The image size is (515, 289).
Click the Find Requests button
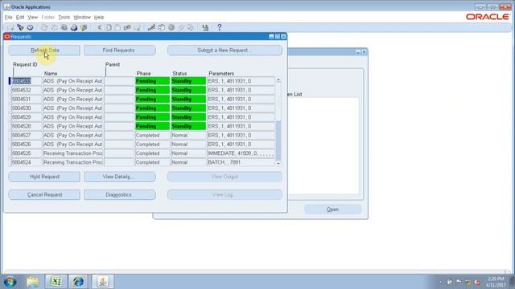(x=120, y=50)
